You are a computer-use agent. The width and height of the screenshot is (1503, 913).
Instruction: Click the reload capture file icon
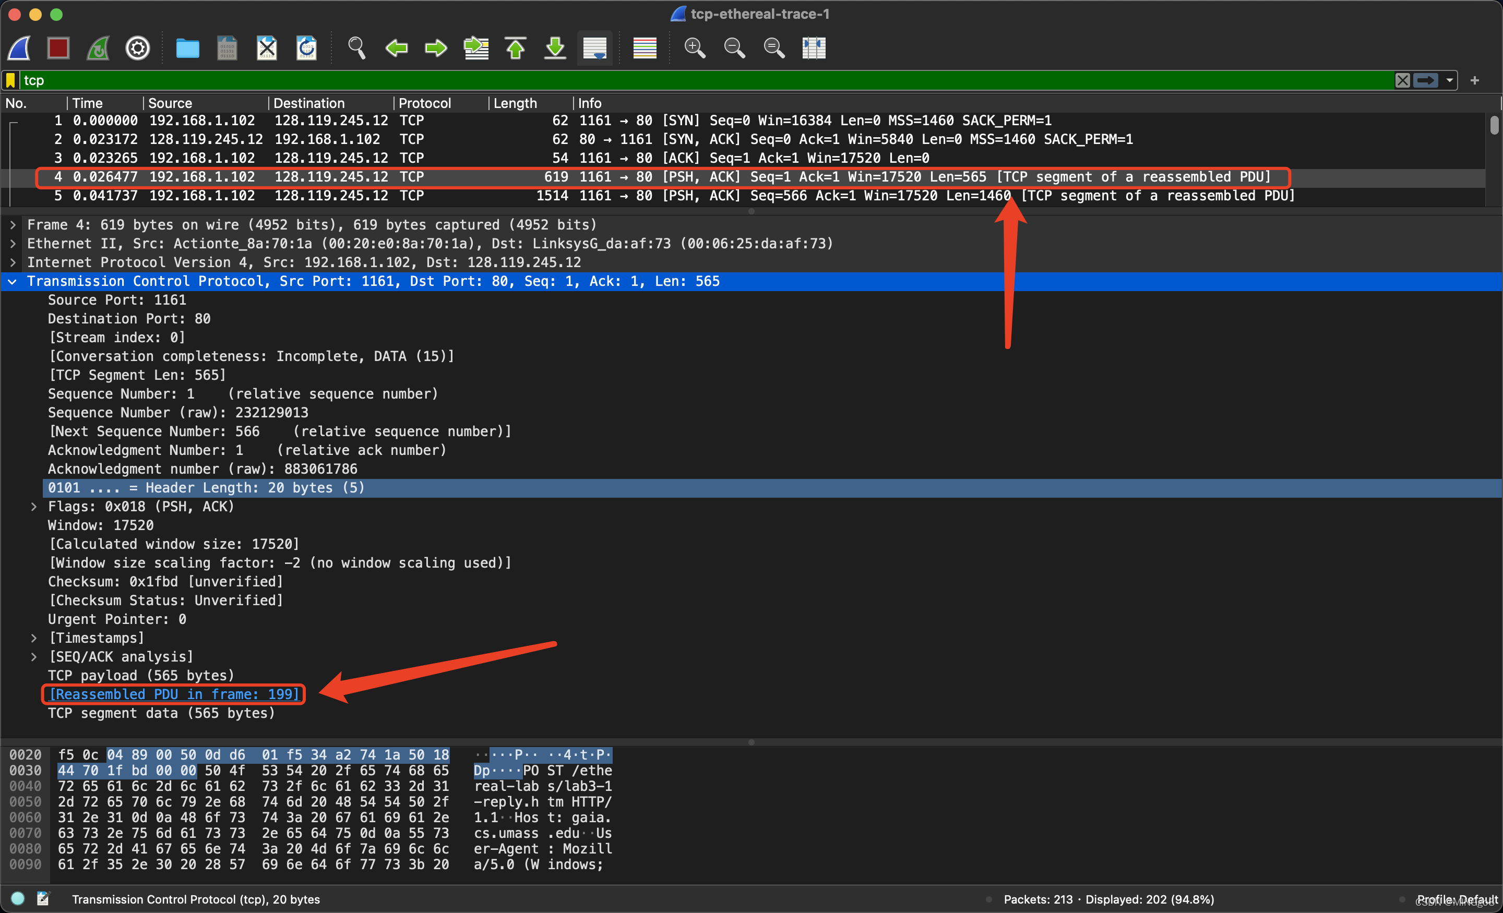point(306,47)
